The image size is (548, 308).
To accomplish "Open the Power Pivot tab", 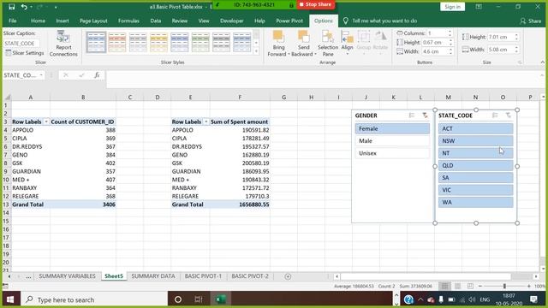I will (289, 21).
